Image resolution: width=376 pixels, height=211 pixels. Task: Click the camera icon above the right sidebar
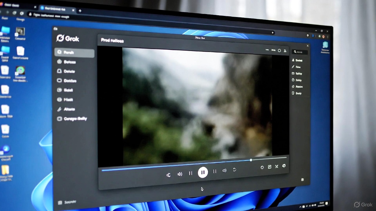click(285, 50)
